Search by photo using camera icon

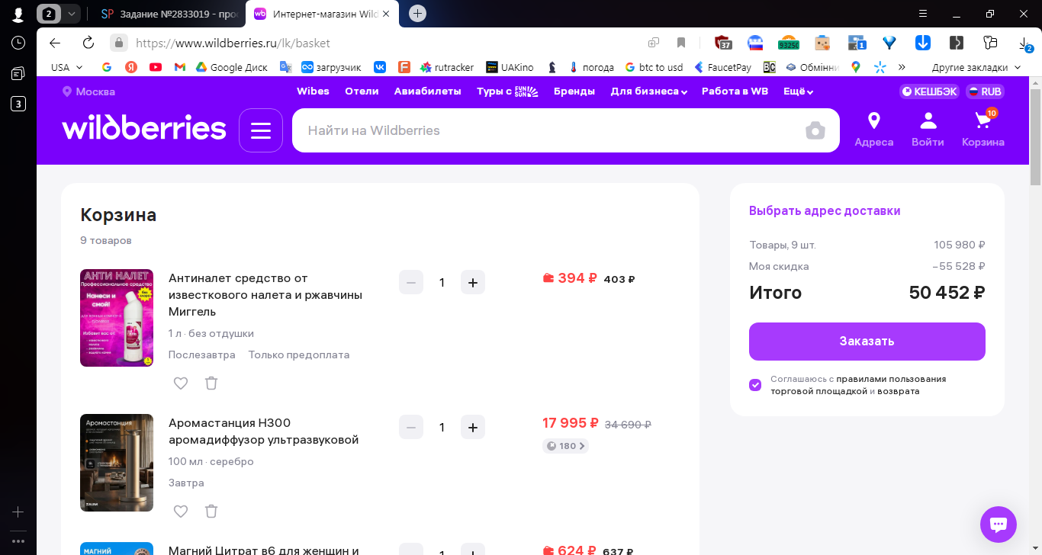tap(815, 130)
